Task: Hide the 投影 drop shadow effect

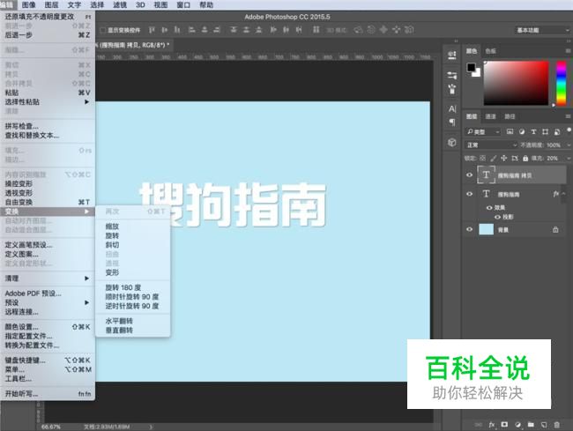Action: pos(497,217)
